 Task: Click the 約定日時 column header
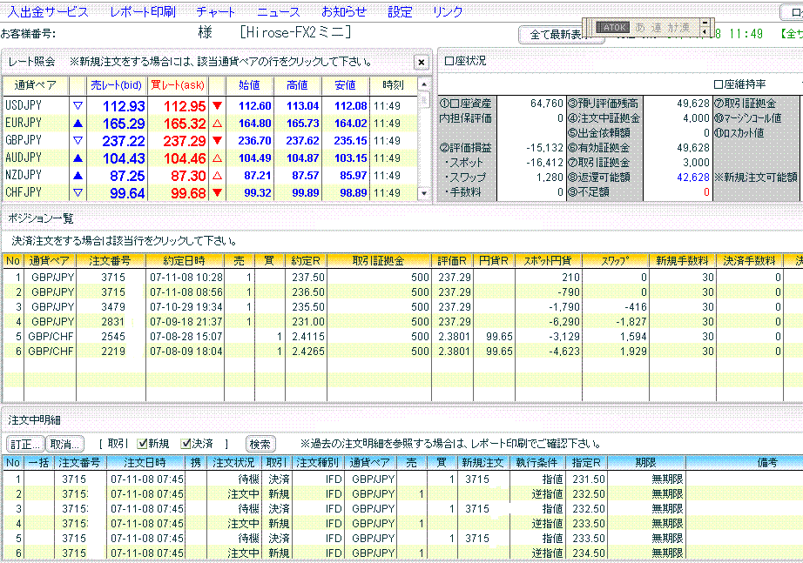tap(185, 261)
